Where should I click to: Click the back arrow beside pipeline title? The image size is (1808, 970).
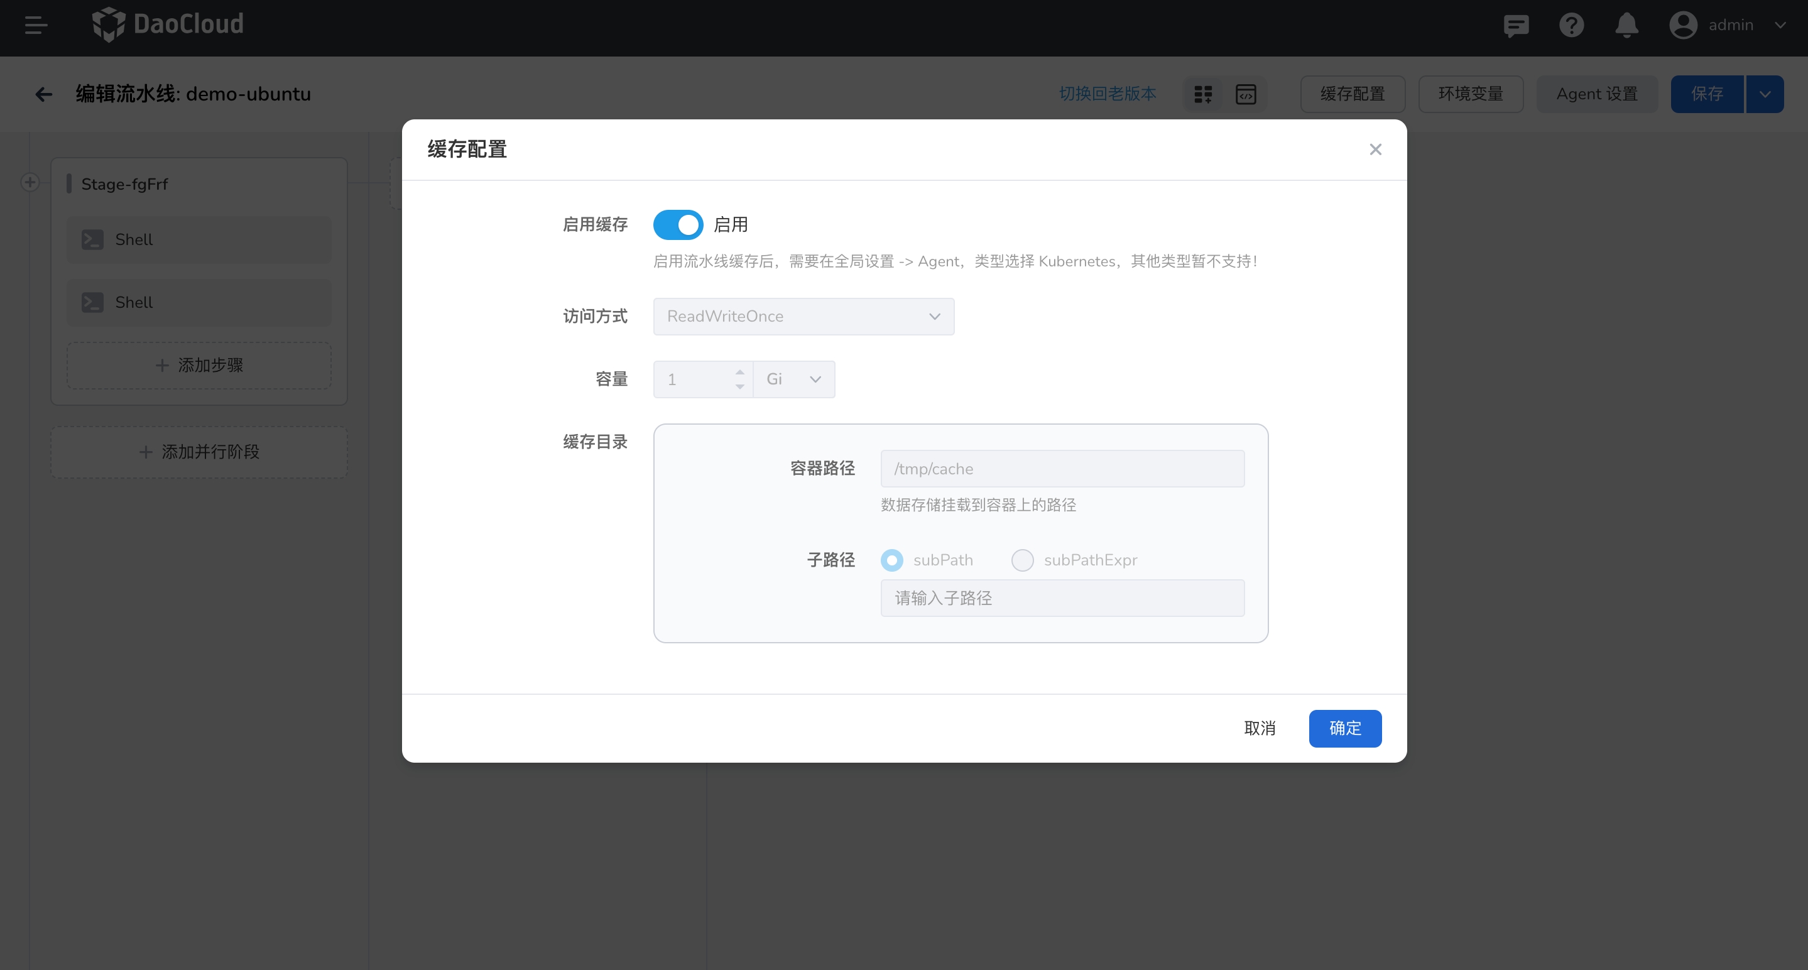pos(43,94)
